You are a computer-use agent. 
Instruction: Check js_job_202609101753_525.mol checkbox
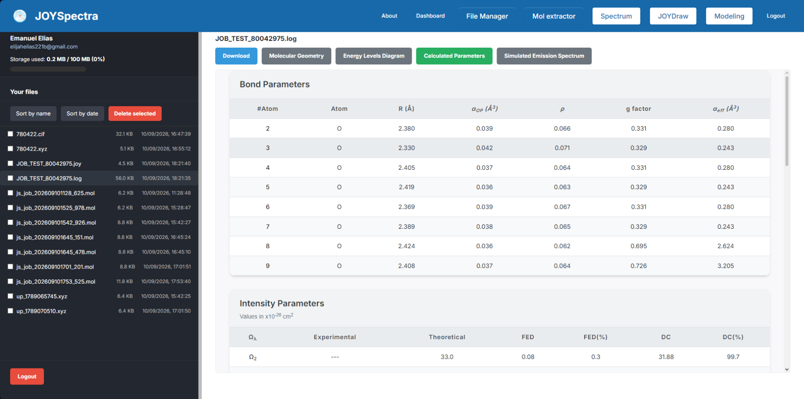click(10, 281)
